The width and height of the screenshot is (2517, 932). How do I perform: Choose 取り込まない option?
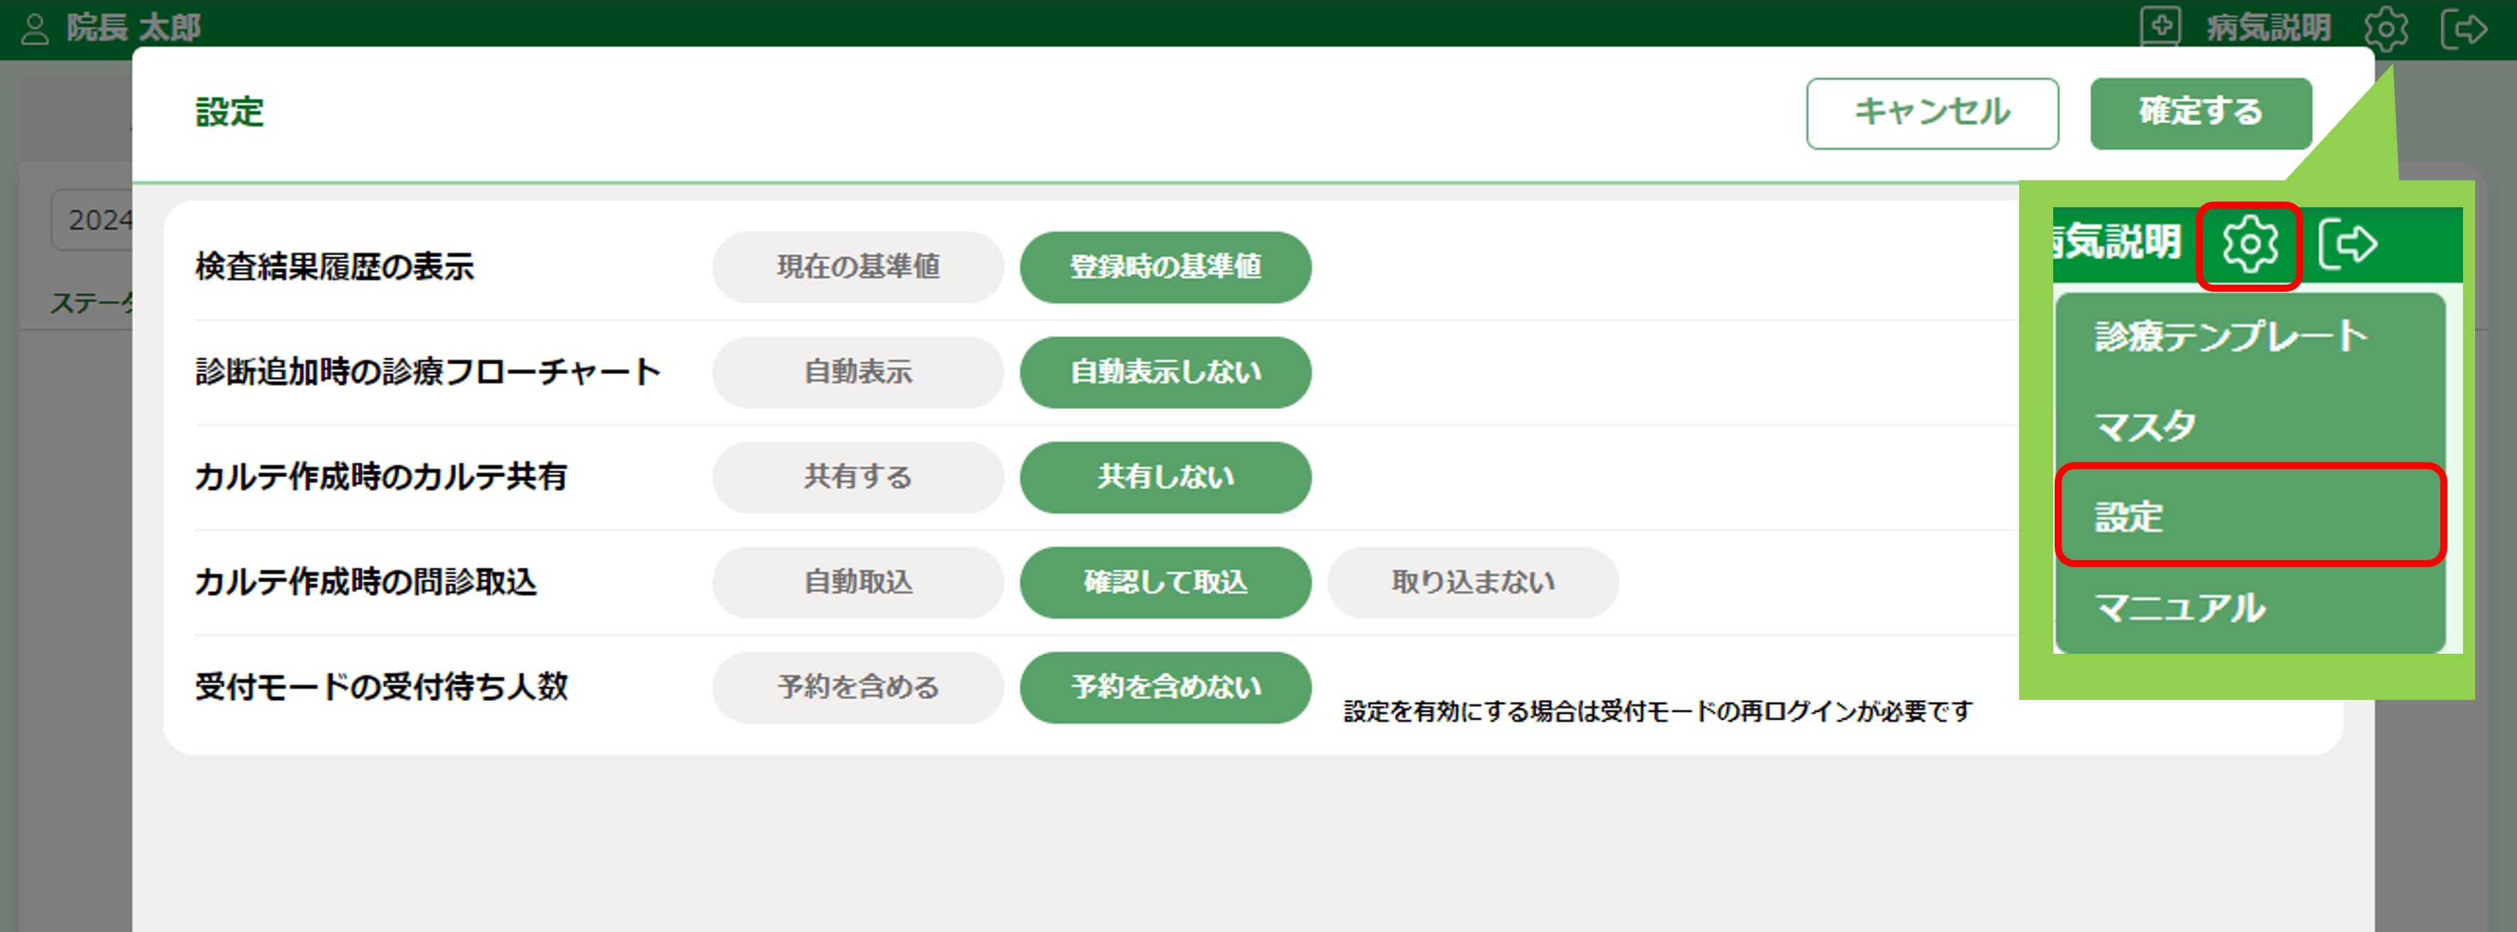pos(1472,582)
